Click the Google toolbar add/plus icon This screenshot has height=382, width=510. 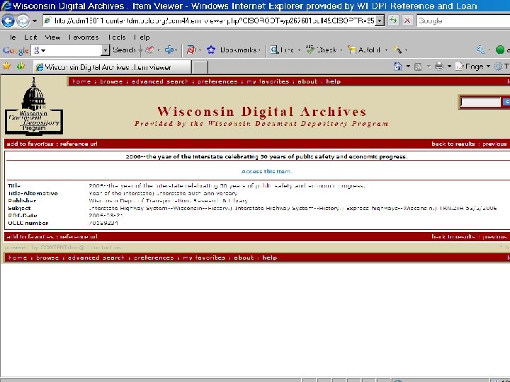[x=169, y=50]
